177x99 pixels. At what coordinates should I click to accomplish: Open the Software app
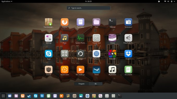[96, 54]
